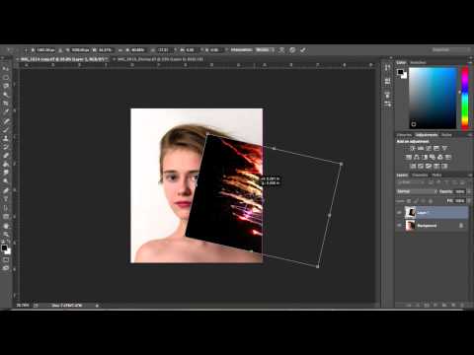Cancel the transform in options bar
The width and height of the screenshot is (474, 355).
[x=292, y=50]
